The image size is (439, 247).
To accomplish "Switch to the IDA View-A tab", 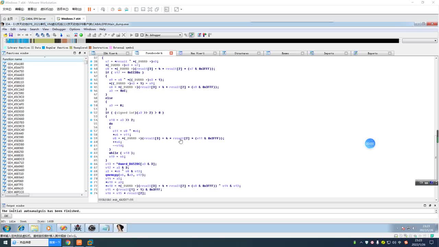I will click(110, 53).
